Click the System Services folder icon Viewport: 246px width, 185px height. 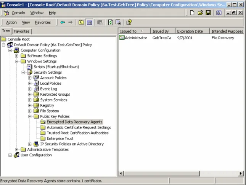coord(36,100)
